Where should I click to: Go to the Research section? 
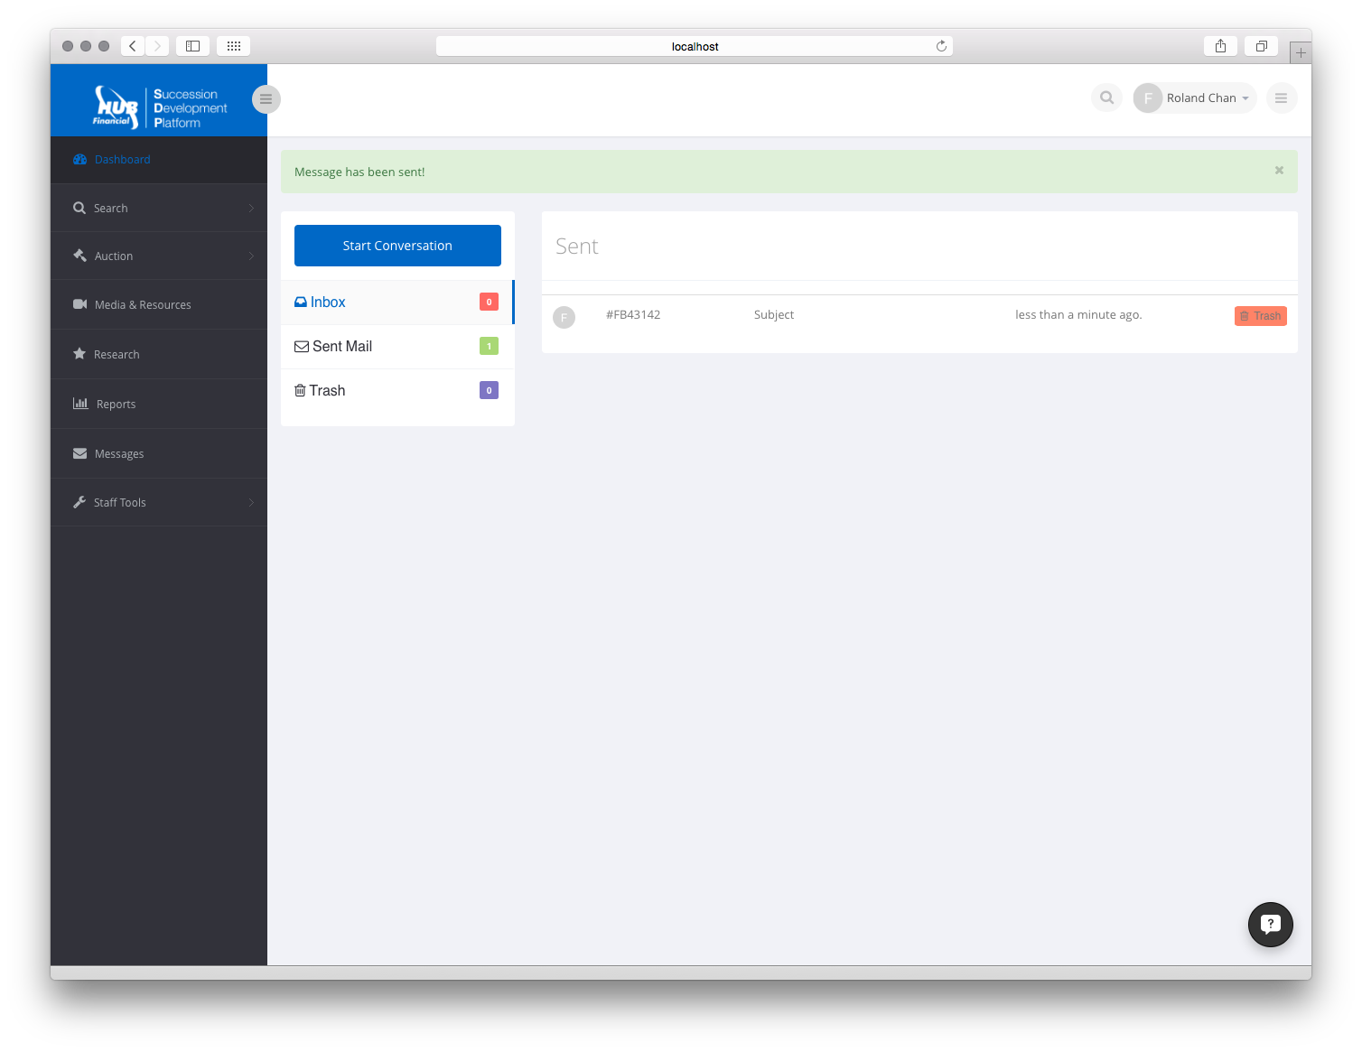tap(159, 354)
